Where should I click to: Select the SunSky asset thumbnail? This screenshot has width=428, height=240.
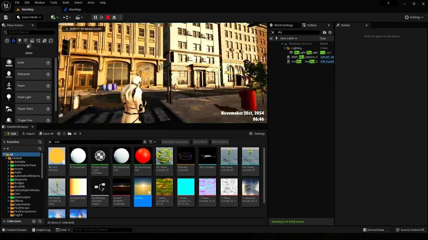[x=143, y=187]
